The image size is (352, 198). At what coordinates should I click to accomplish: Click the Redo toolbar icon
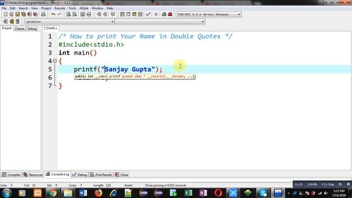(59, 14)
